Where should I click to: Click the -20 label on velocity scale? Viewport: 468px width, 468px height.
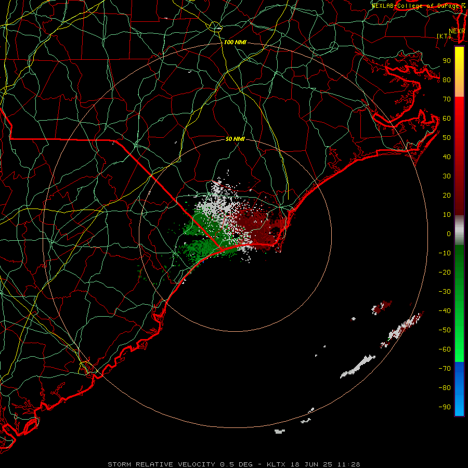445,272
